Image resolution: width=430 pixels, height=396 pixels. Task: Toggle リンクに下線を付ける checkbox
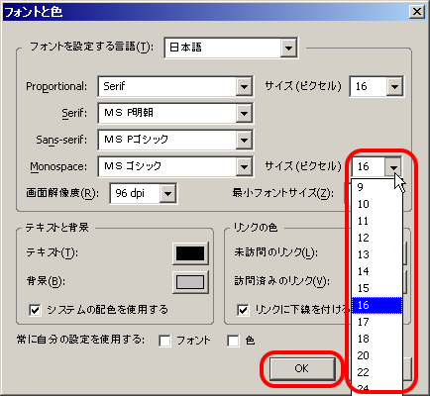tap(243, 310)
